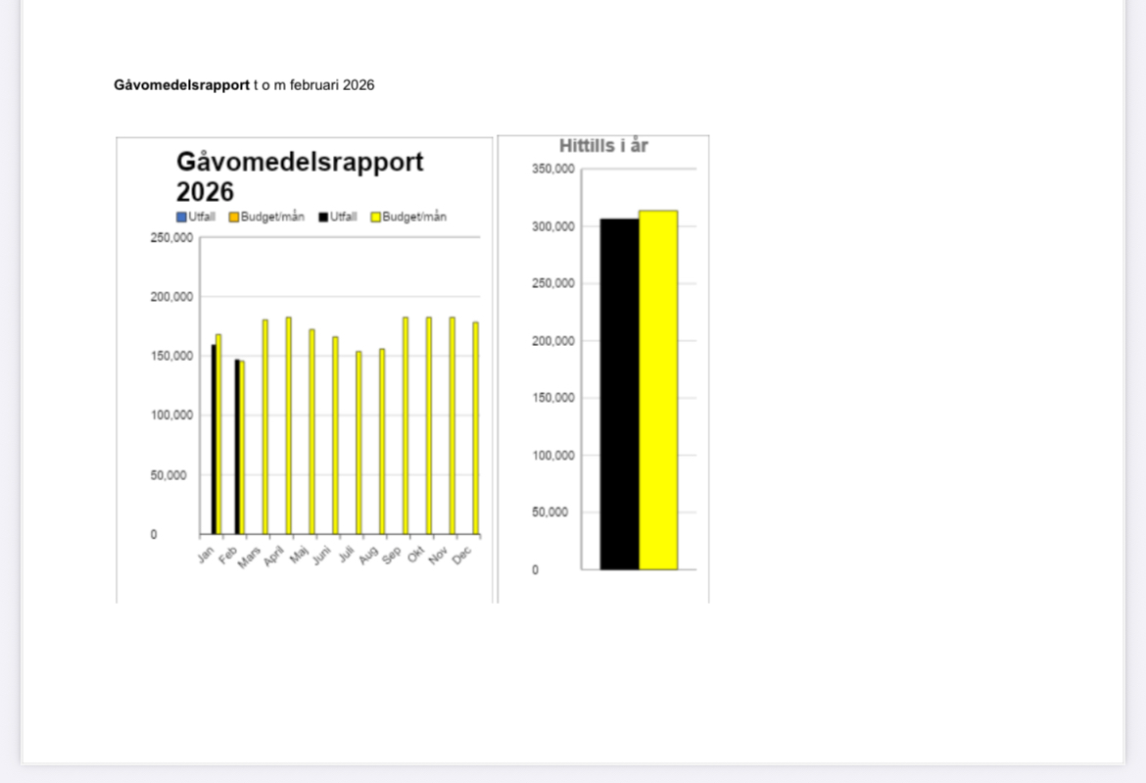Click the blue Utfall legend swatch
This screenshot has width=1146, height=783.
point(181,218)
